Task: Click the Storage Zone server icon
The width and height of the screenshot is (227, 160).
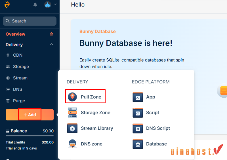Action: [x=72, y=112]
